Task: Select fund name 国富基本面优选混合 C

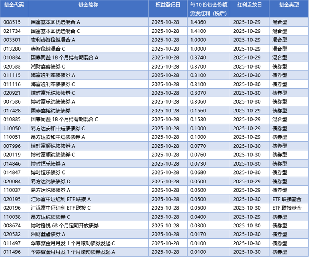Action: click(55, 31)
